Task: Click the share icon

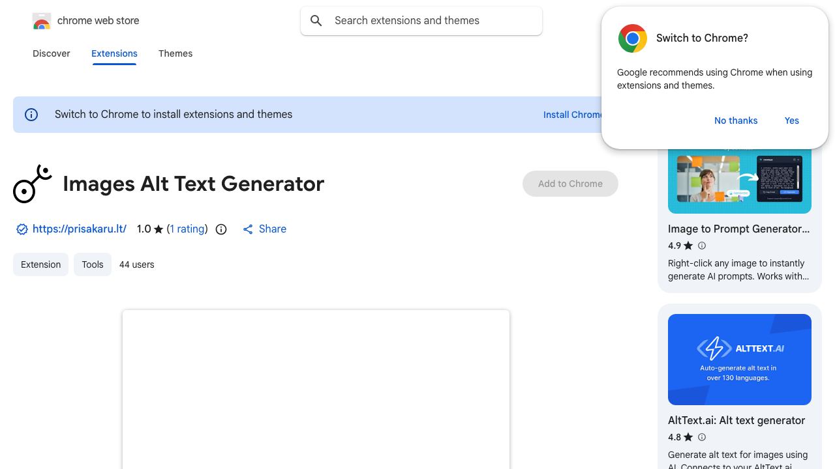Action: click(x=248, y=229)
